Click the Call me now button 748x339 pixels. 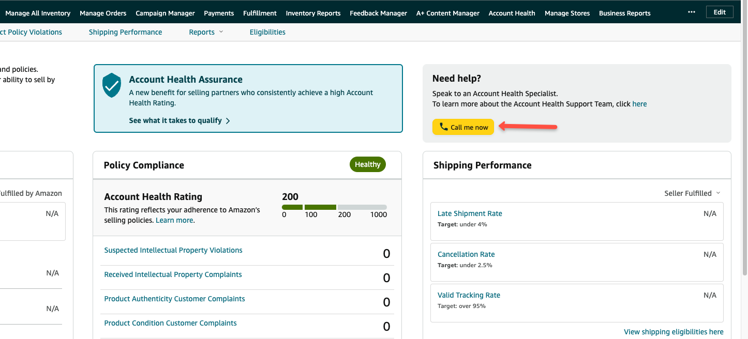463,127
